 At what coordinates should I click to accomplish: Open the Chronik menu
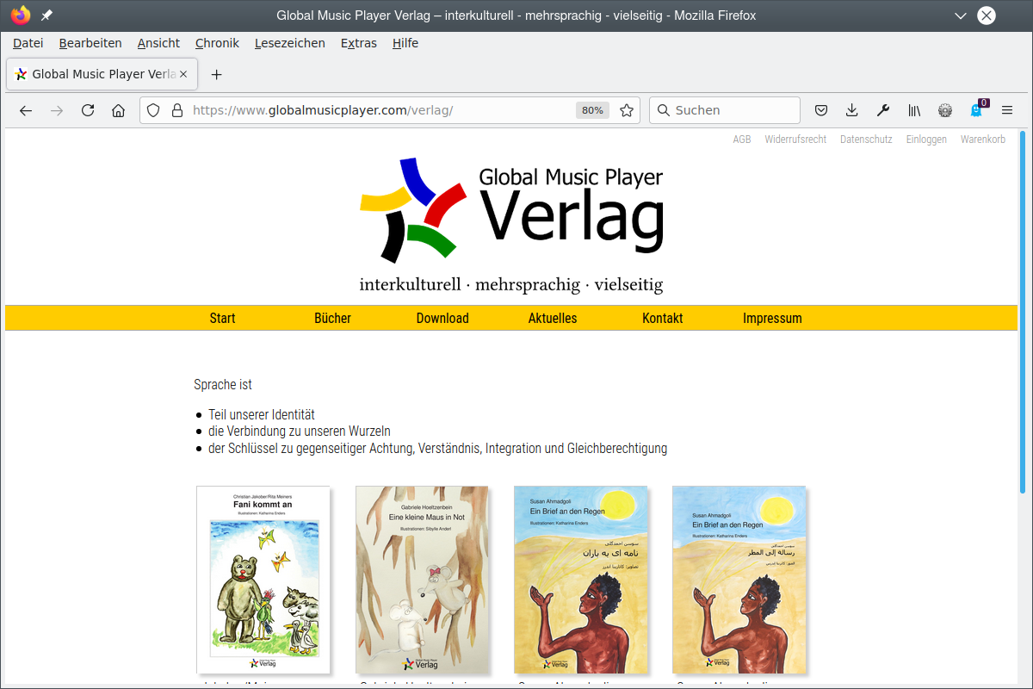tap(217, 43)
